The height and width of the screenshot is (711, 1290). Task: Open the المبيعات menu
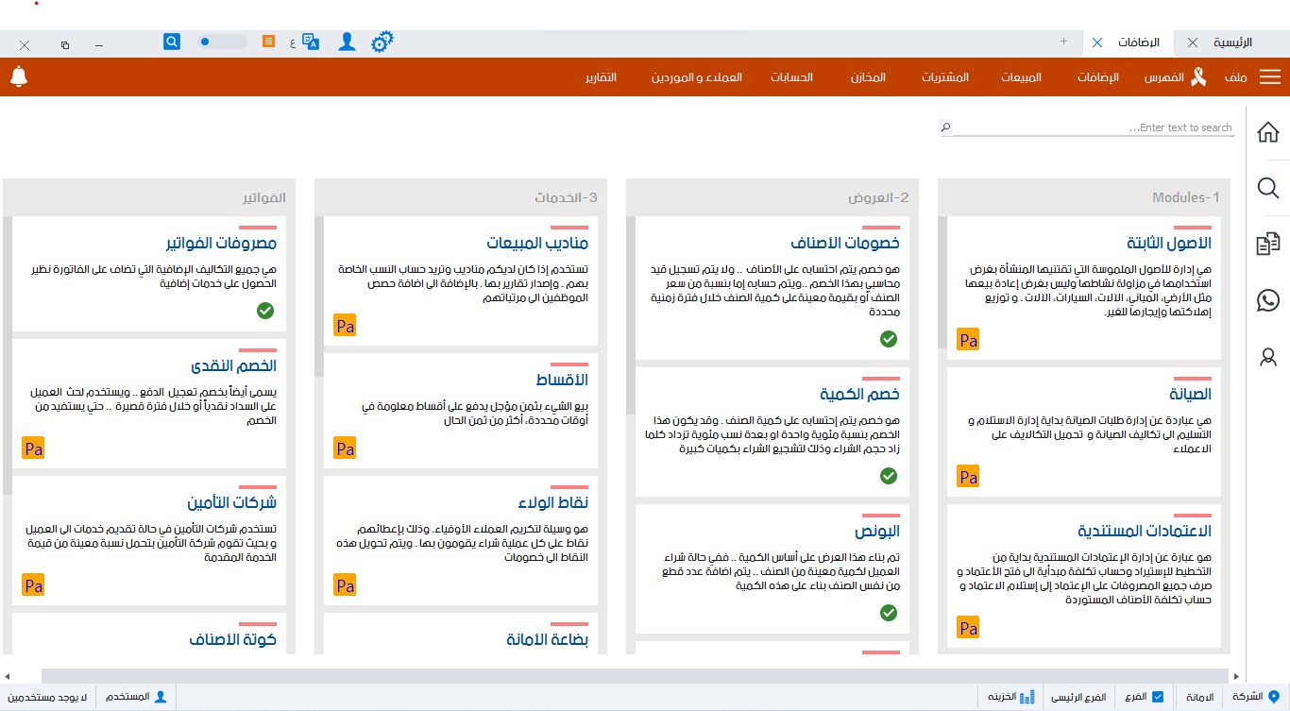point(1023,78)
